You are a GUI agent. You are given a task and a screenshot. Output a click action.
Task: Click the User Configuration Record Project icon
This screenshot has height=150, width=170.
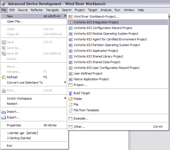click(x=70, y=68)
